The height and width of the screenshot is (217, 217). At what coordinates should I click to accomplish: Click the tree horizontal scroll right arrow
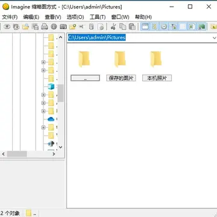point(54,154)
